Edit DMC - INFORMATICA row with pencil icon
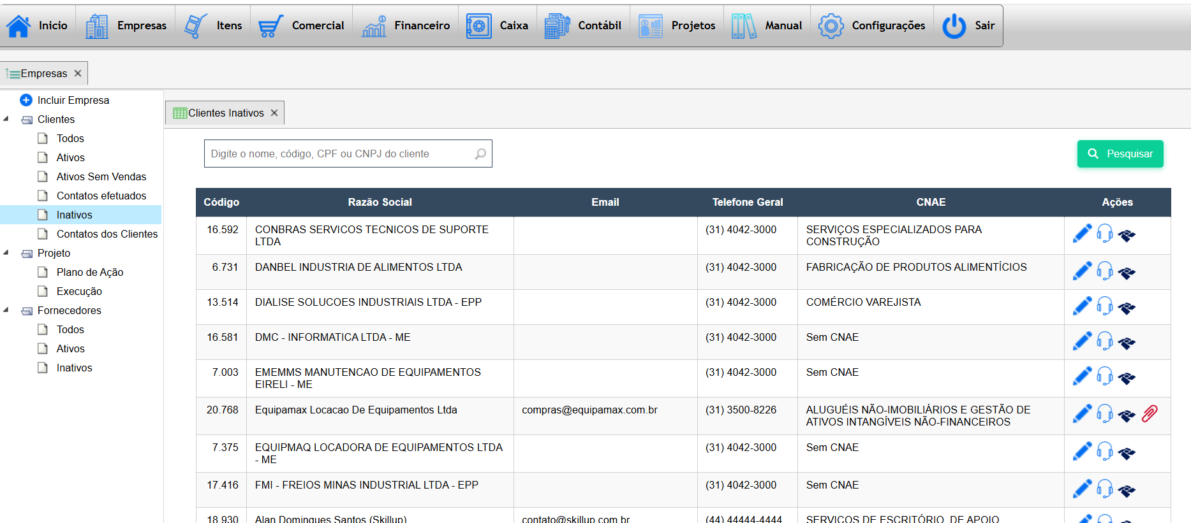The width and height of the screenshot is (1191, 523). (x=1083, y=341)
